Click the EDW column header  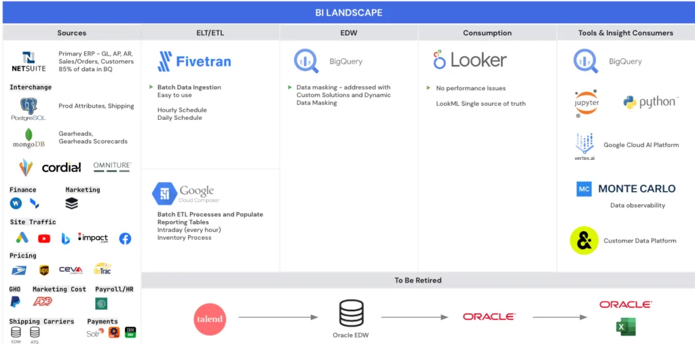pos(349,33)
